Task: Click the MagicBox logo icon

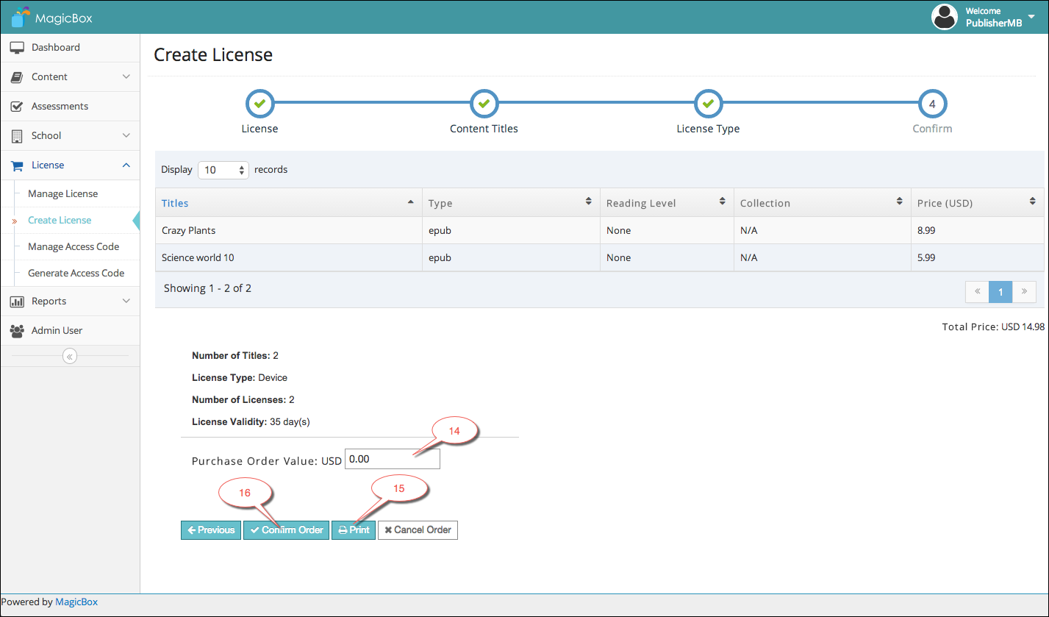Action: click(x=22, y=16)
